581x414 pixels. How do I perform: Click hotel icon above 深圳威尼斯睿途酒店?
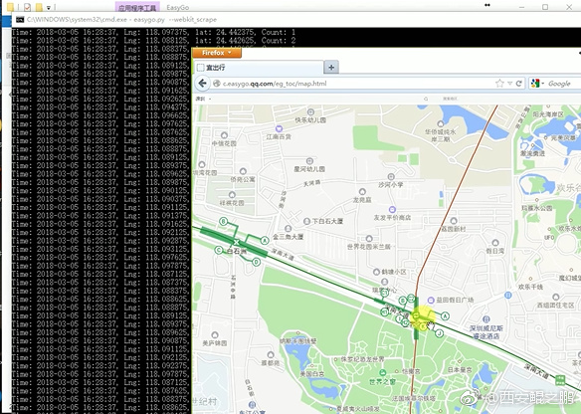(486, 319)
